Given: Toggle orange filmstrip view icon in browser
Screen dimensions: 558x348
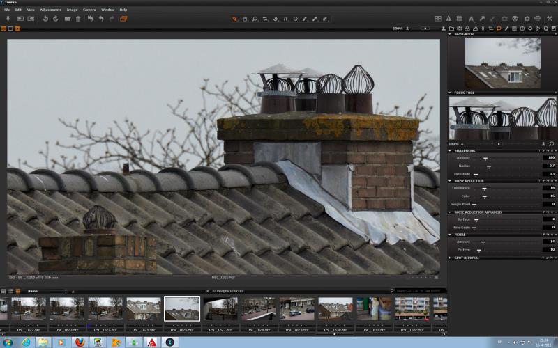Looking at the screenshot, I should tap(18, 291).
